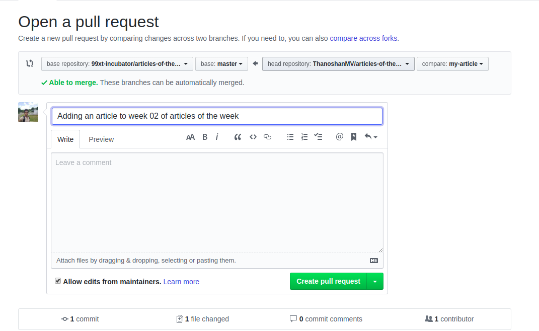539x331 pixels.
Task: Add a task list
Action: 318,136
